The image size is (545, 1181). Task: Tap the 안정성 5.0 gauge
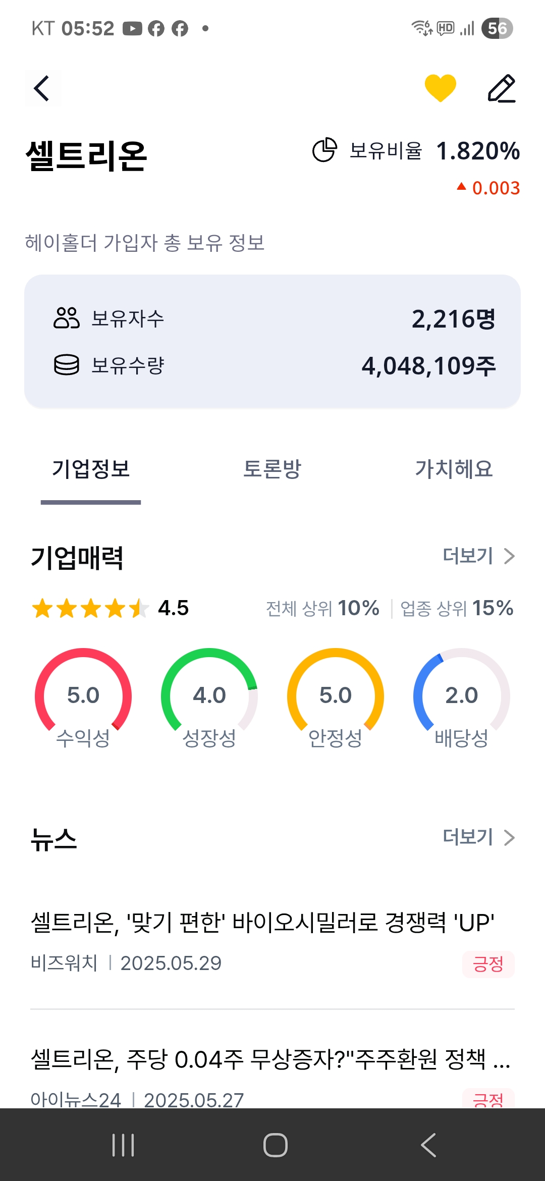point(336,696)
